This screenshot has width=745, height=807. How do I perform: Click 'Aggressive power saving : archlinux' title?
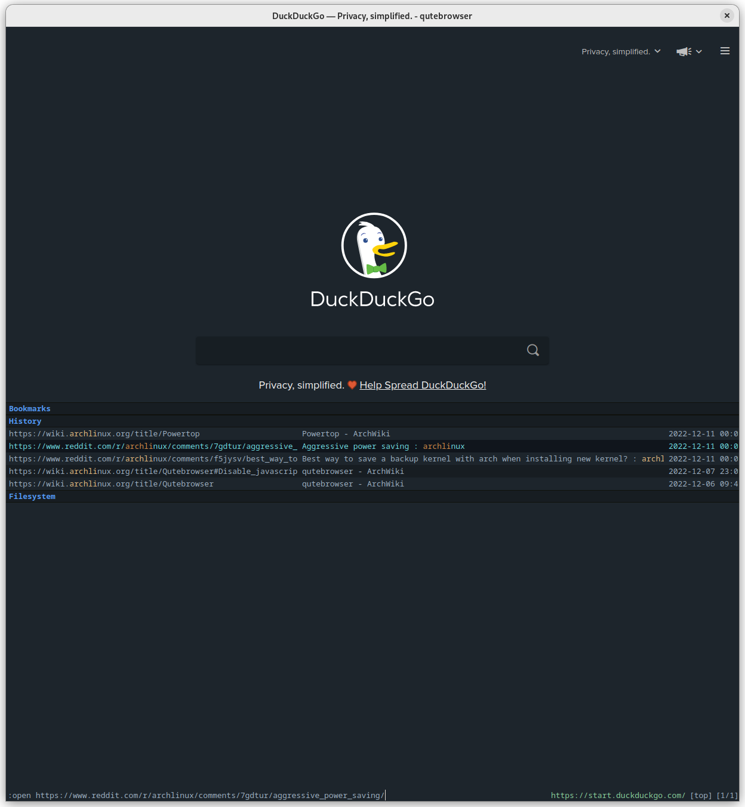pyautogui.click(x=383, y=446)
